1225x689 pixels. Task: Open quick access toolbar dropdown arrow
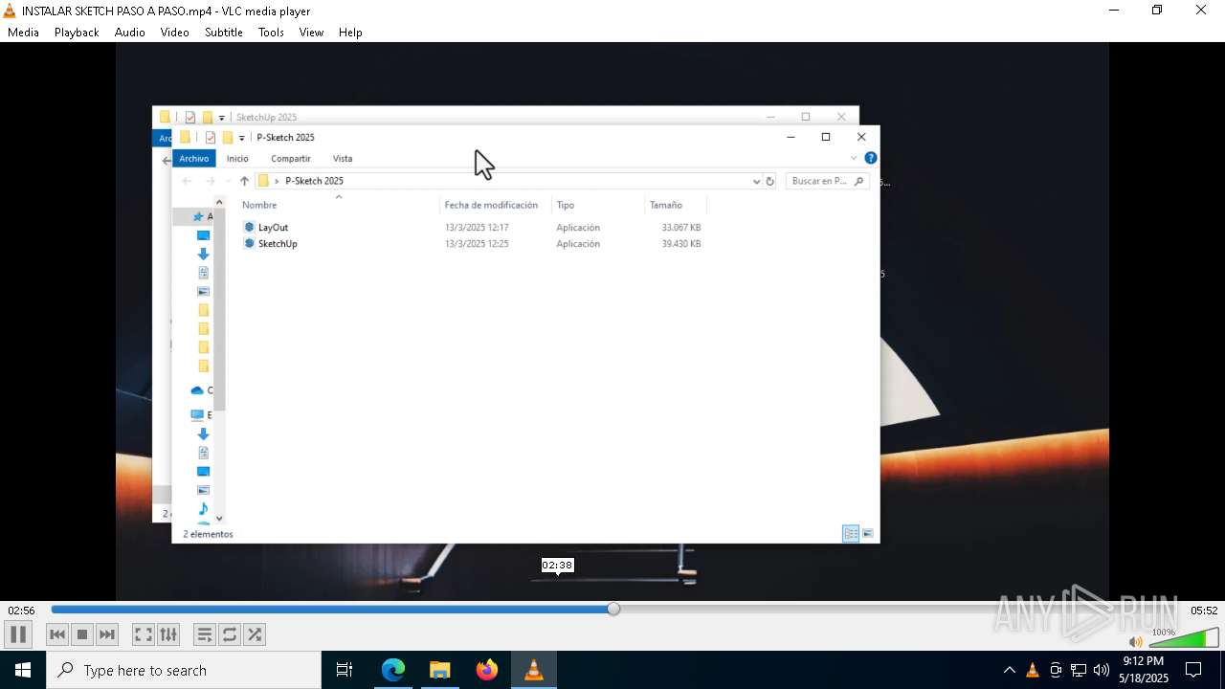click(242, 138)
